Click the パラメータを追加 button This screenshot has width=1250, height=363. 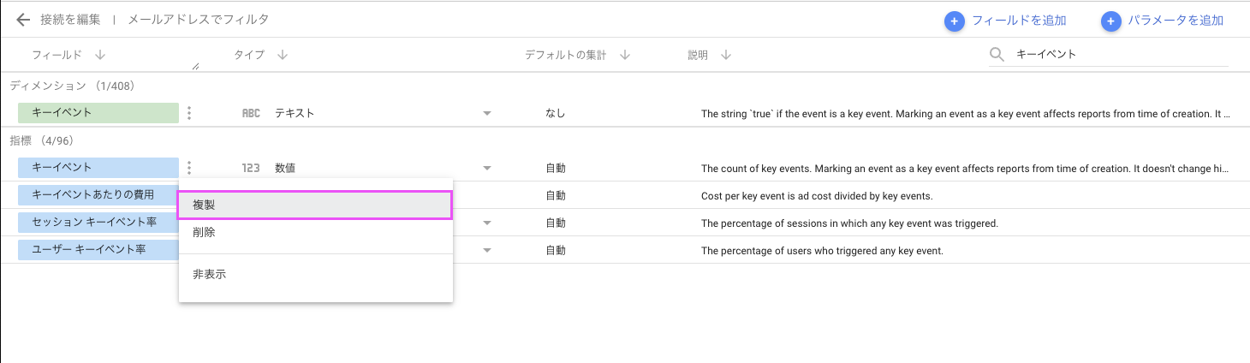click(x=1162, y=21)
